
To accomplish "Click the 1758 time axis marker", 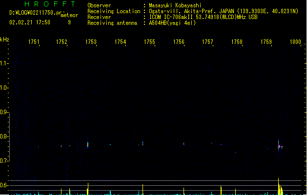I will tap(237, 42).
